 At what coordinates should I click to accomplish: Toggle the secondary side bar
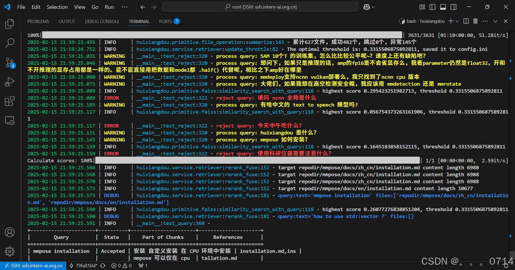point(454,7)
